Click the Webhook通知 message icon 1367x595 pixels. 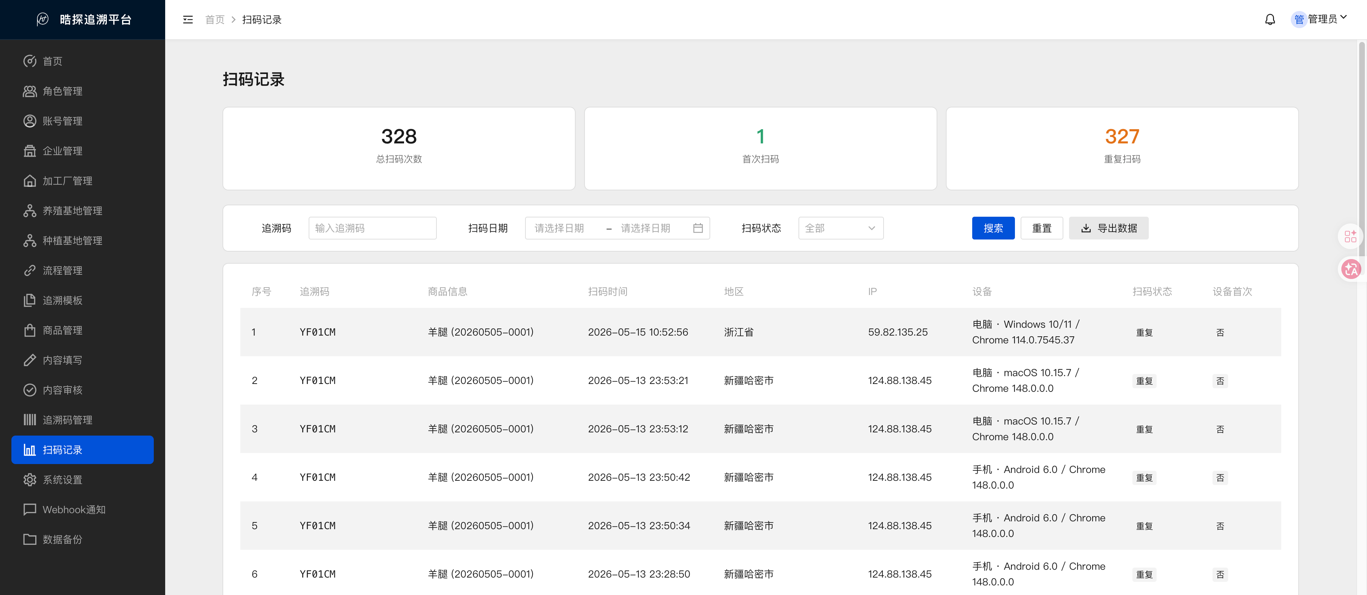click(x=30, y=509)
